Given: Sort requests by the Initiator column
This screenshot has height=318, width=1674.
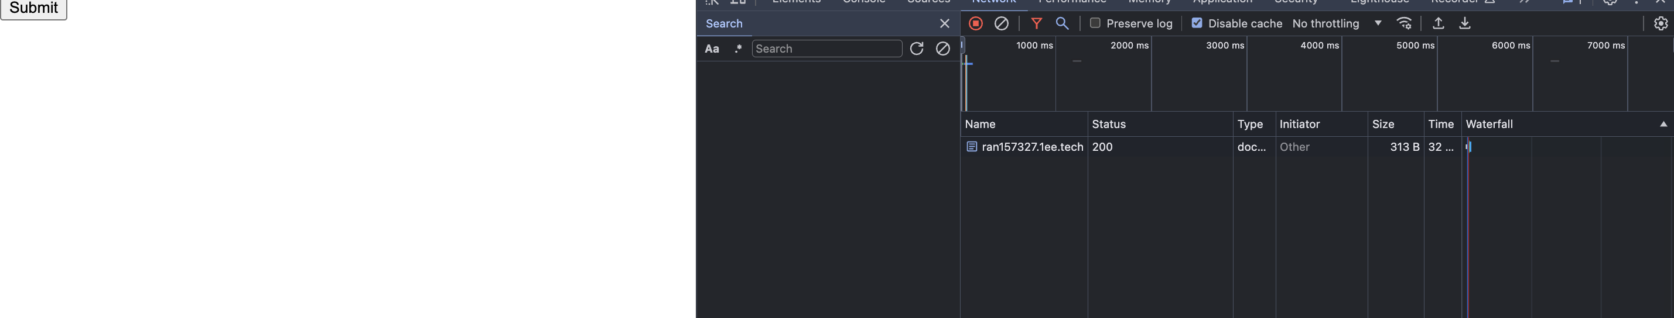Looking at the screenshot, I should click(x=1322, y=124).
